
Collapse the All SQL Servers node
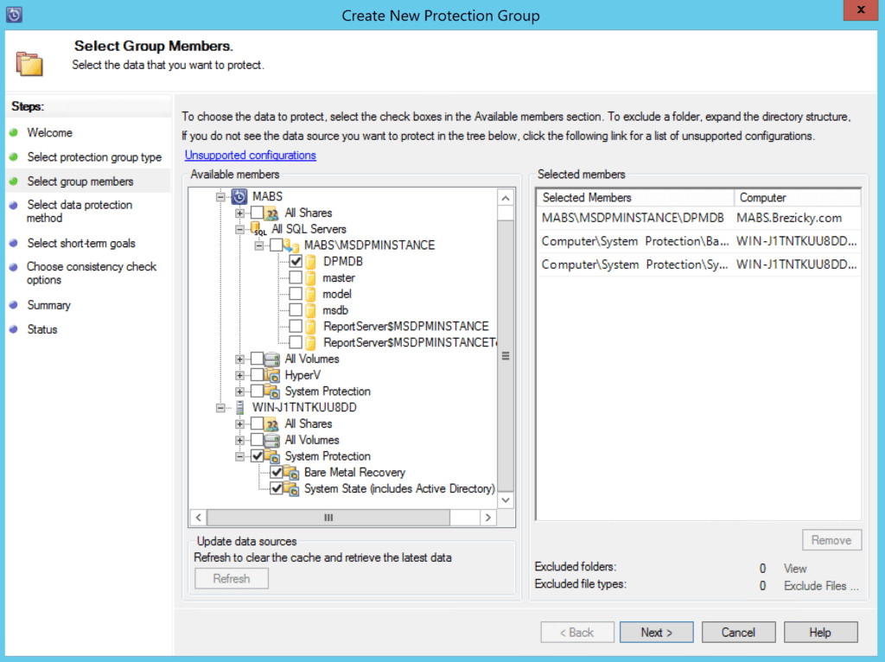(x=240, y=230)
